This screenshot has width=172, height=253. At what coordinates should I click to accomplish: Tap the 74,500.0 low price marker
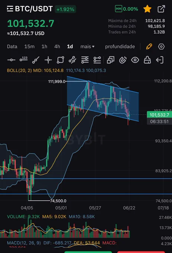(x=58, y=201)
